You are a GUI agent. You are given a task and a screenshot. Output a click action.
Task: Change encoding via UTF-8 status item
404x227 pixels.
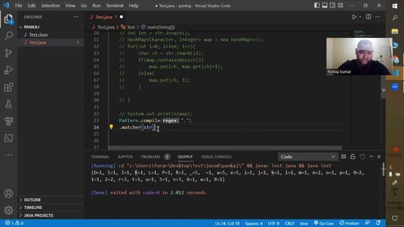tap(273, 223)
